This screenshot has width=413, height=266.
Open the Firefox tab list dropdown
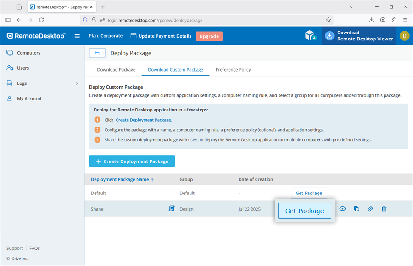pyautogui.click(x=351, y=7)
